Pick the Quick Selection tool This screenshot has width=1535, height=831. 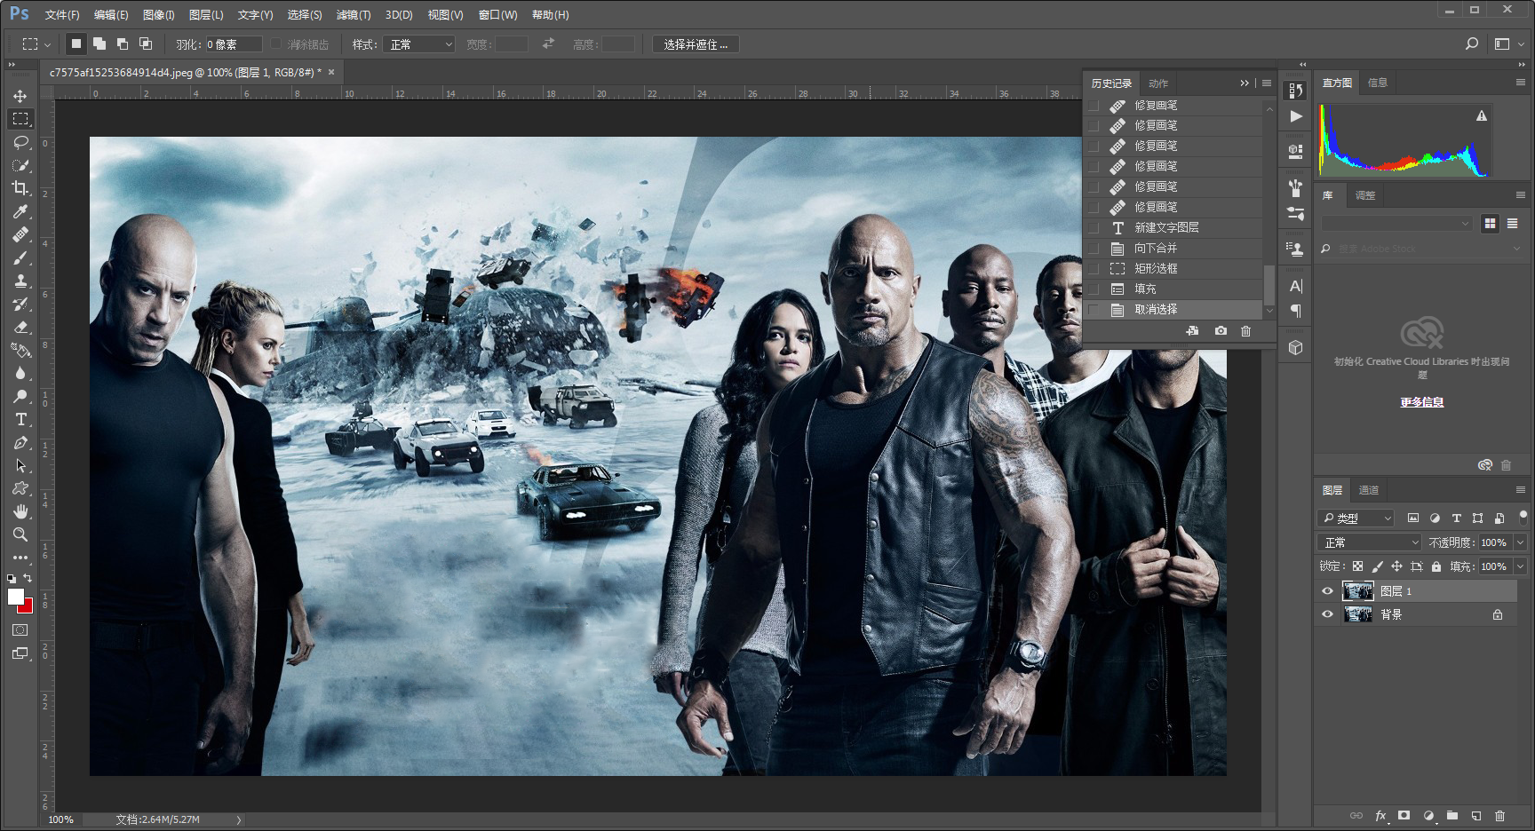tap(20, 165)
